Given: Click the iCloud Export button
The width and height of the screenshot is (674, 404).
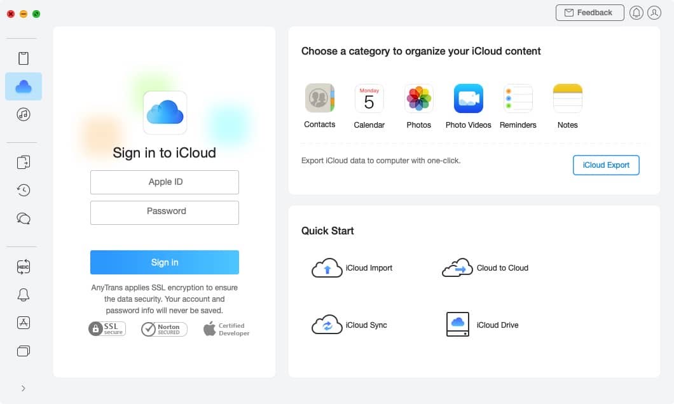Looking at the screenshot, I should pos(606,165).
